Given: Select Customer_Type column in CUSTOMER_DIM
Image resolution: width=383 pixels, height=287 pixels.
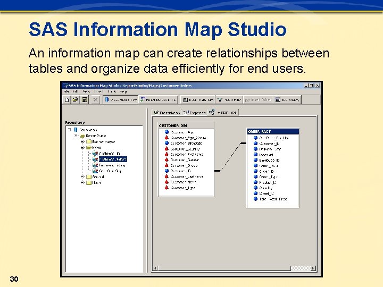Looking at the screenshot, I should click(x=180, y=188).
